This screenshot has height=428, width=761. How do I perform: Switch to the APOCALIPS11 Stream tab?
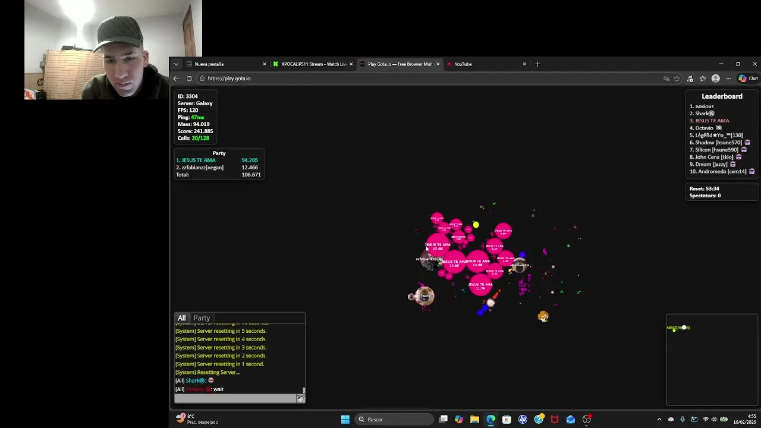coord(314,64)
